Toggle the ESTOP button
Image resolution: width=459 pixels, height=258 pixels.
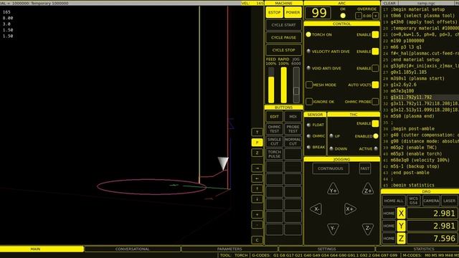[x=274, y=12]
